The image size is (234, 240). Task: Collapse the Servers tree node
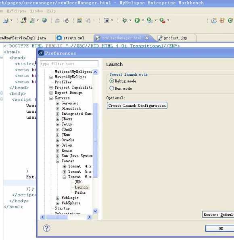click(x=51, y=98)
